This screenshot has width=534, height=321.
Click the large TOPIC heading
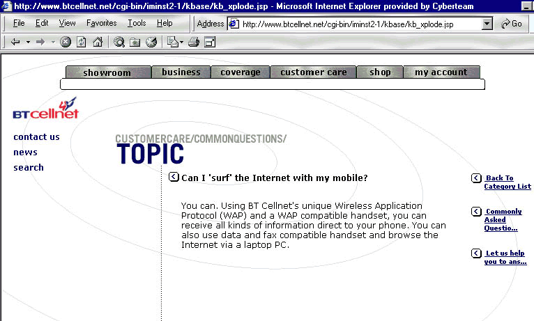pos(150,155)
